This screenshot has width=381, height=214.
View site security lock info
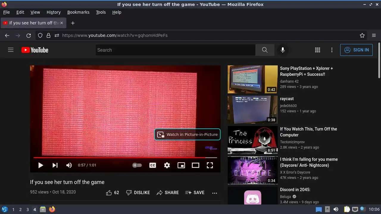pyautogui.click(x=49, y=35)
